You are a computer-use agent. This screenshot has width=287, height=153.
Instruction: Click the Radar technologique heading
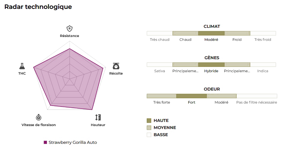38,7
